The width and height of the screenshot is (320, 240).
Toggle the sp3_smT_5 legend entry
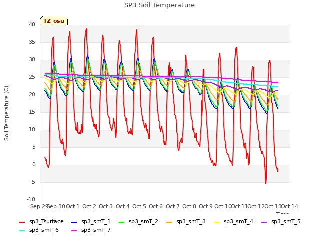tap(281, 222)
